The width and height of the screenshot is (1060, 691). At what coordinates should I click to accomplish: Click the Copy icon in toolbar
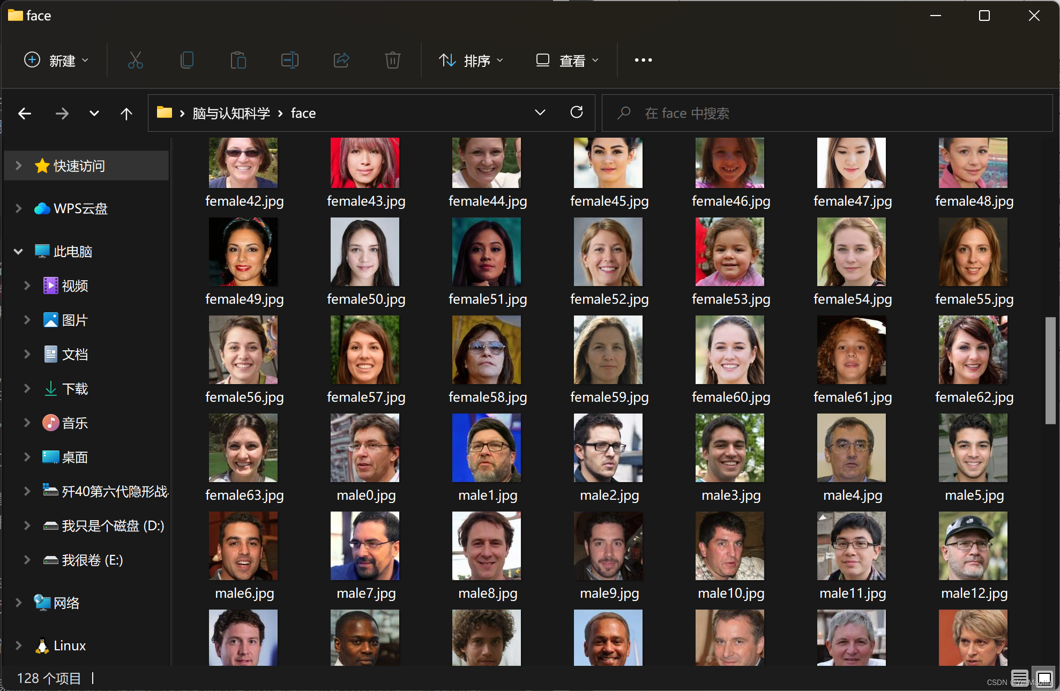point(186,60)
